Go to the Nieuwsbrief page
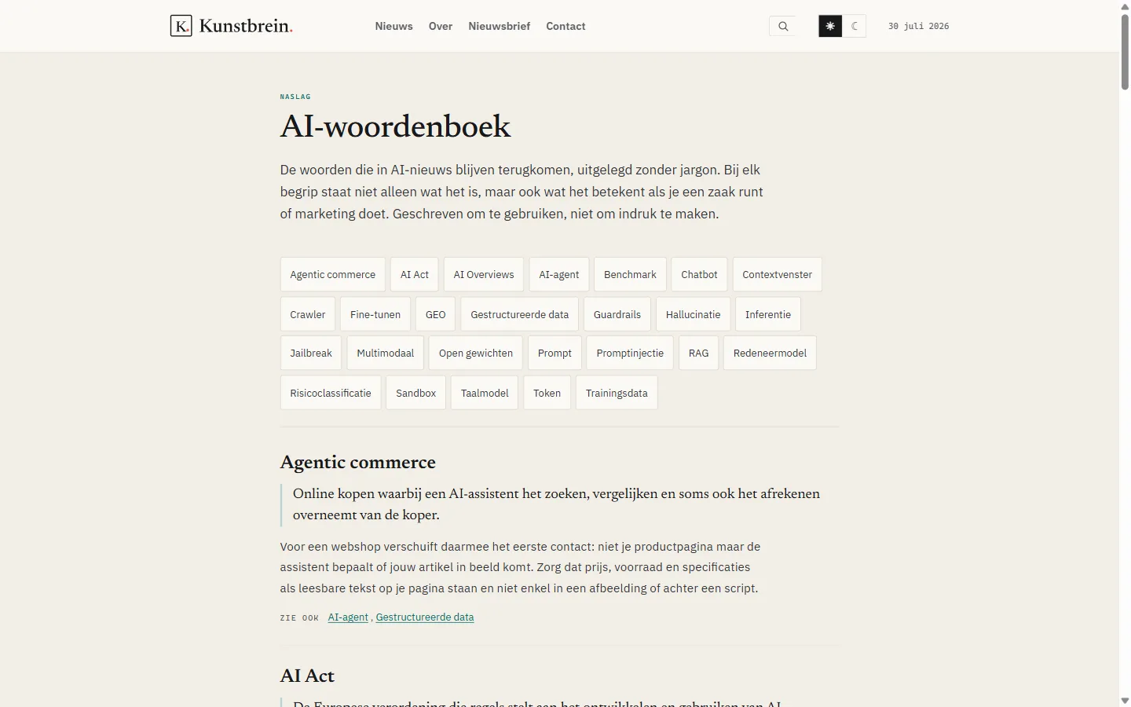Image resolution: width=1131 pixels, height=707 pixels. [500, 26]
